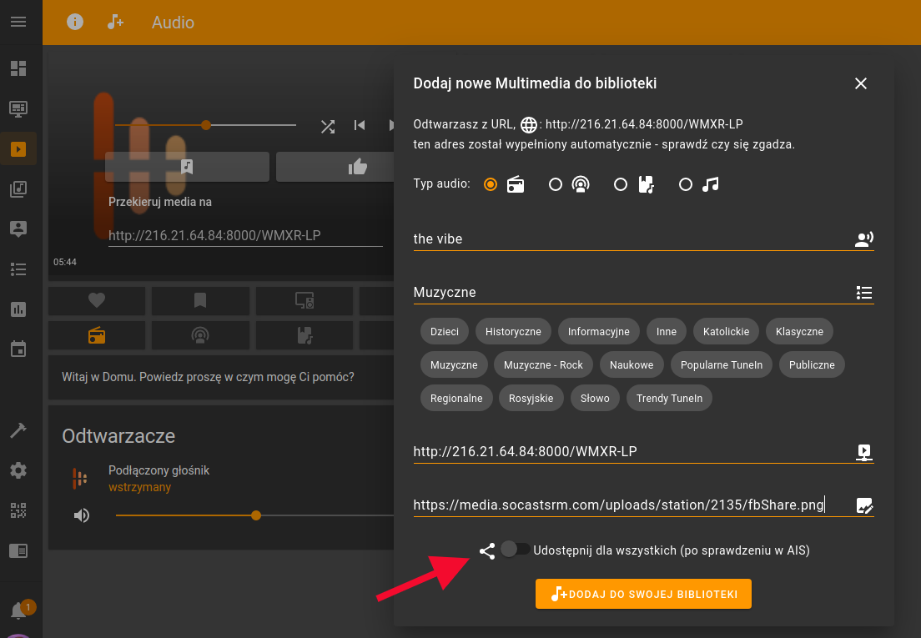921x638 pixels.
Task: Open notifications bell with badge
Action: pyautogui.click(x=19, y=611)
